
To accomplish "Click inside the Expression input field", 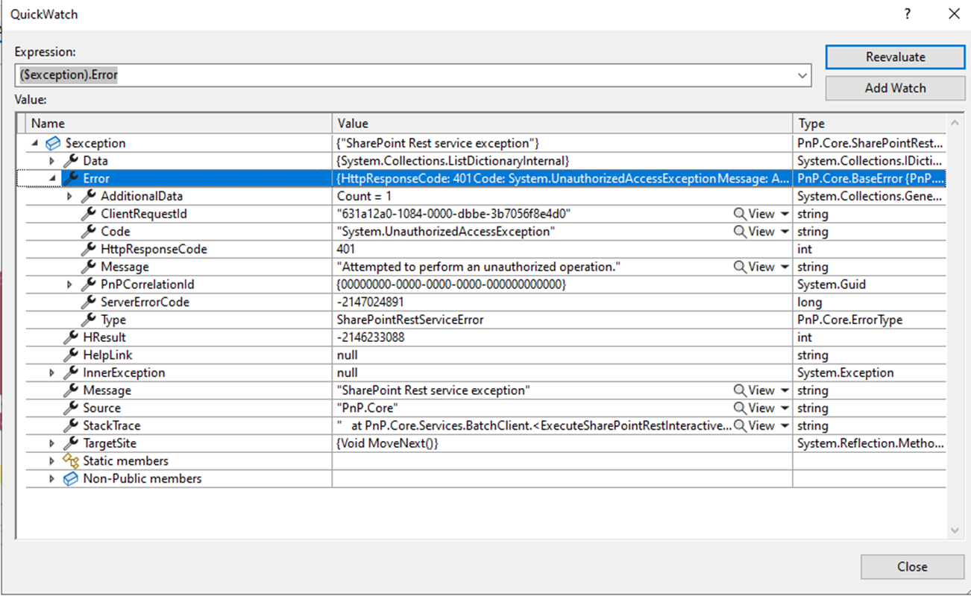I will point(298,74).
